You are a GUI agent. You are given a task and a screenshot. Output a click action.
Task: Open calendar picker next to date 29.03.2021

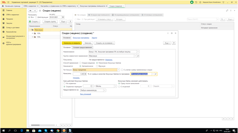pos(63,17)
